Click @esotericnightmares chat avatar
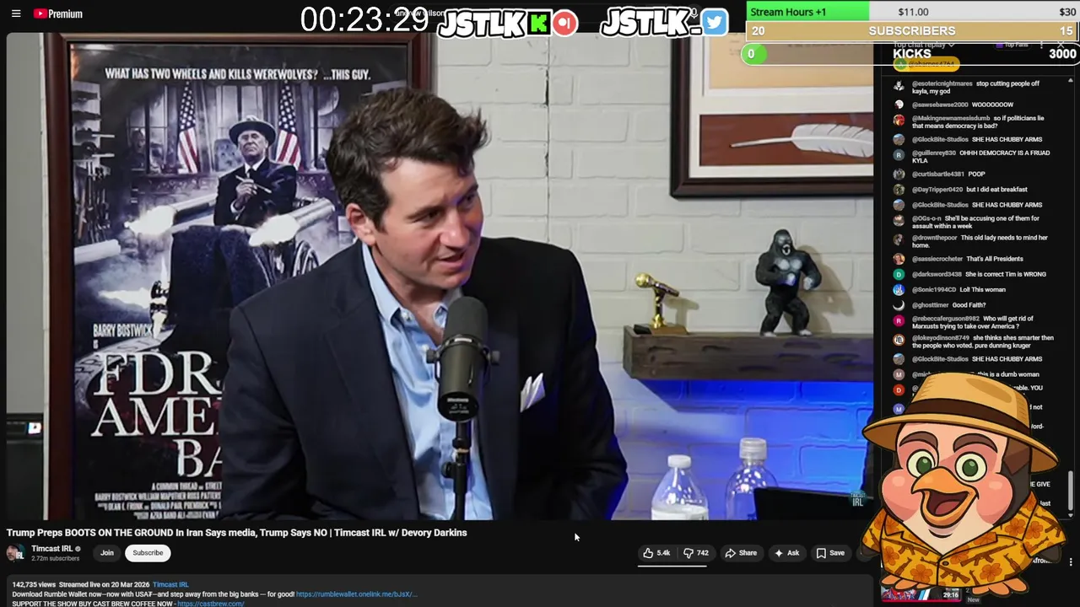 899,87
